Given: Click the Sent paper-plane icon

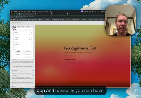Looking at the screenshot, I should click(13, 47).
